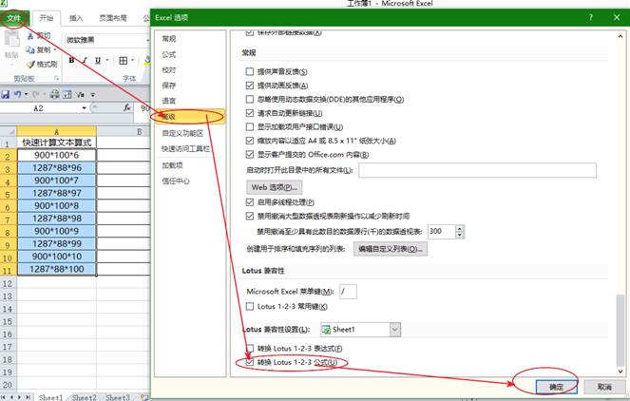Enable 提供声音反馈 checkbox
This screenshot has height=401, width=630.
[x=250, y=72]
